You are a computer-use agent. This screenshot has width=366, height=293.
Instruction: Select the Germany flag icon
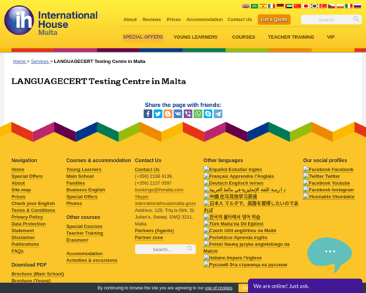(280, 6)
